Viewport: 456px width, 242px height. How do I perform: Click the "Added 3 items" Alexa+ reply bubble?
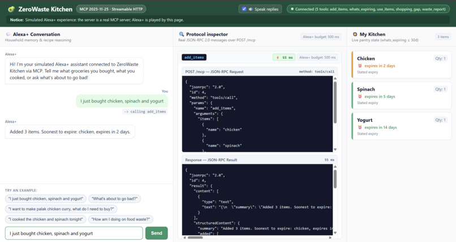(70, 132)
